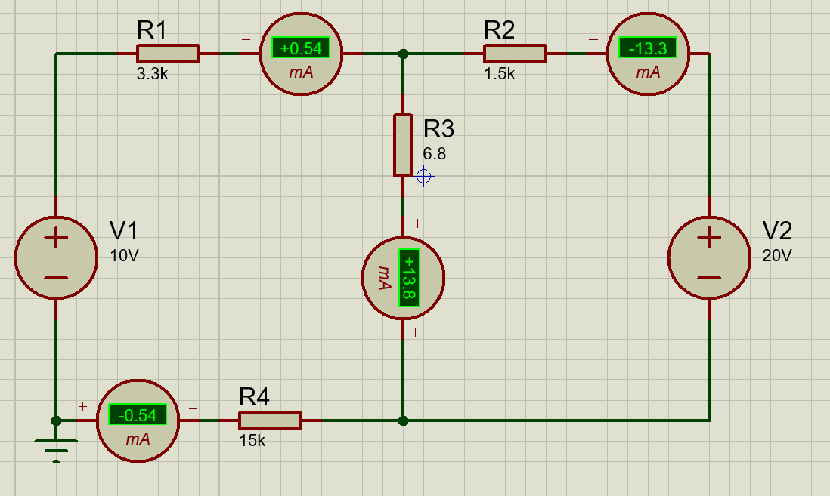This screenshot has height=496, width=830.
Task: Select the R2 1.5k resistor symbol
Action: pos(515,53)
